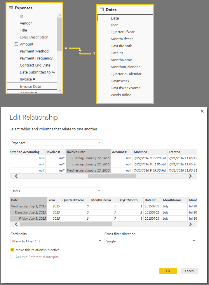Click the Expenses table icon in diagram

pyautogui.click(x=11, y=8)
